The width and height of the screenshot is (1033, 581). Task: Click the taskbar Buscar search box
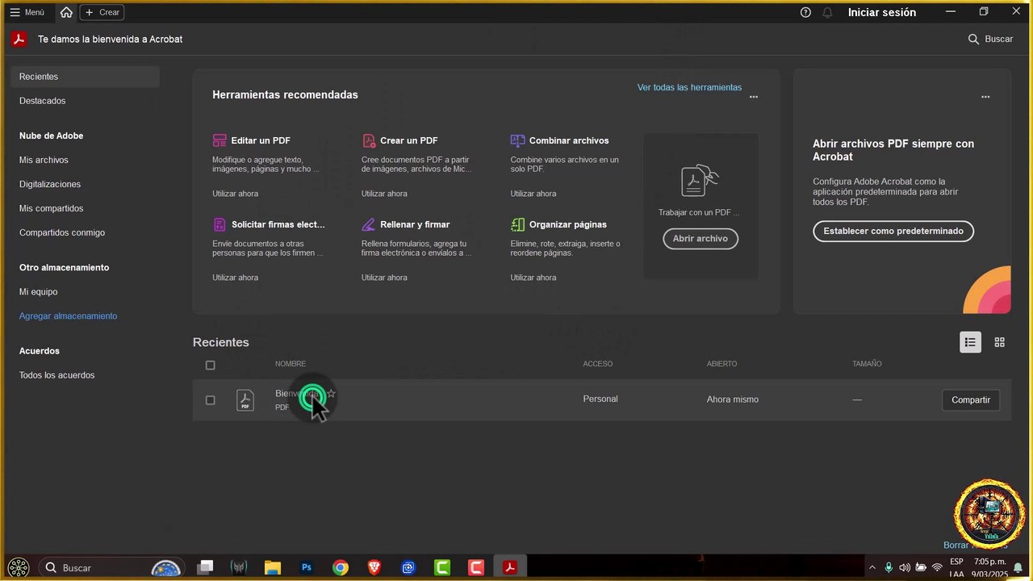click(x=111, y=567)
